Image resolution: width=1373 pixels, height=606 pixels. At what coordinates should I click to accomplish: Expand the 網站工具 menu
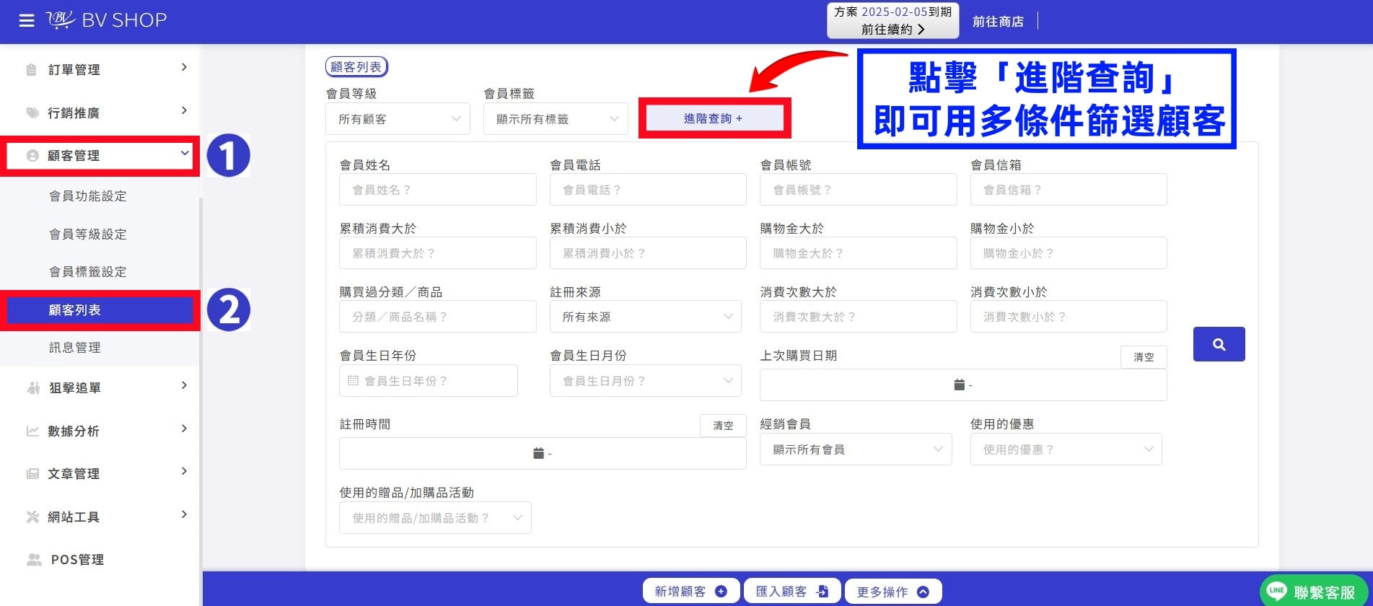184,514
